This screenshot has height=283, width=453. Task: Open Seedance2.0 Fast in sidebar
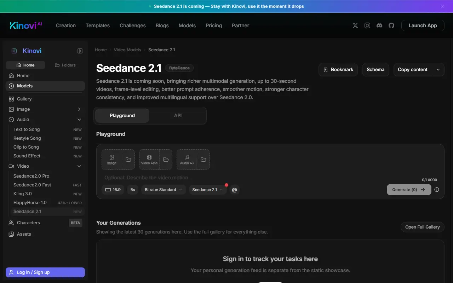(47, 185)
